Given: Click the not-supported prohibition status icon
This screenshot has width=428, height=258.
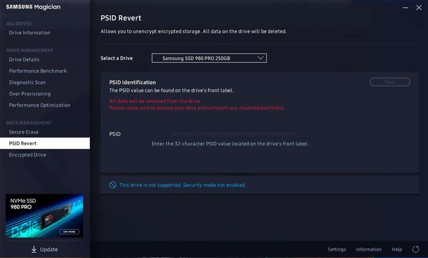Looking at the screenshot, I should coord(112,185).
